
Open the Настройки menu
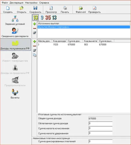[x=31, y=3]
